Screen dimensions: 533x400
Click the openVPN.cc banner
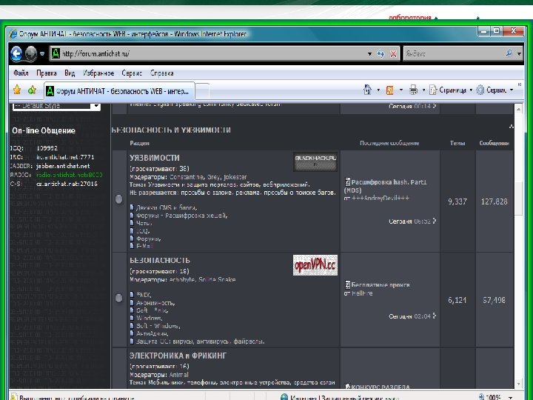315,265
